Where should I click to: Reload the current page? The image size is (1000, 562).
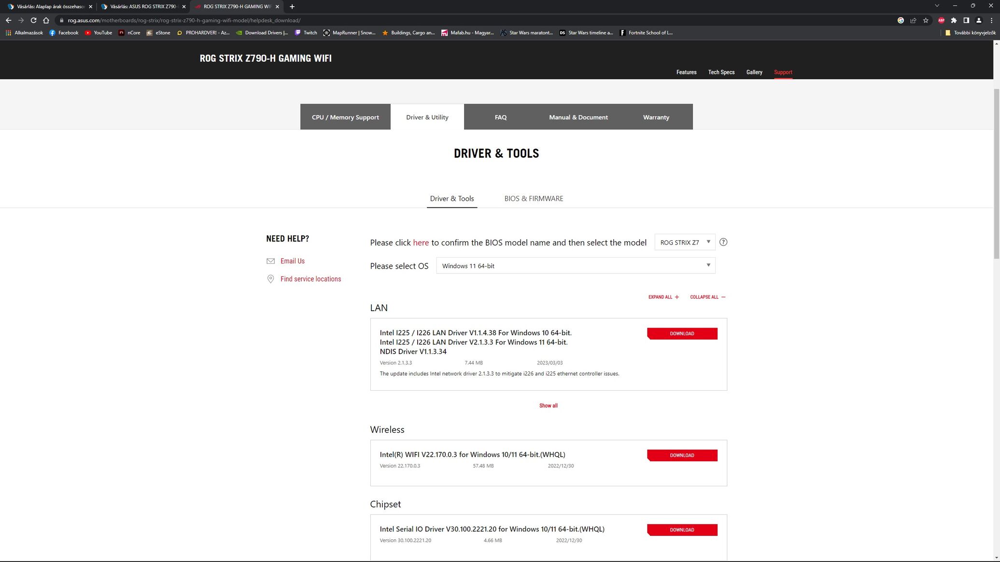point(33,20)
